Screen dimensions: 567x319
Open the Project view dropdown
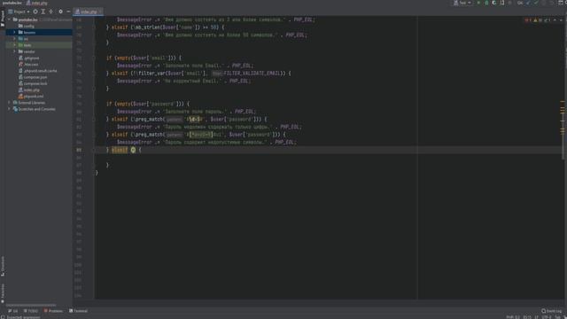19,12
